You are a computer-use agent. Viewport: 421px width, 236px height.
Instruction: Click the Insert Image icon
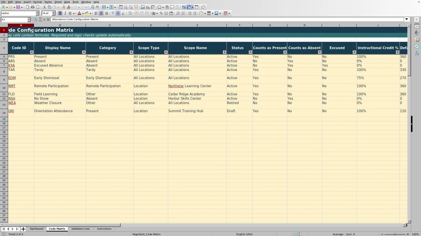coord(142,7)
